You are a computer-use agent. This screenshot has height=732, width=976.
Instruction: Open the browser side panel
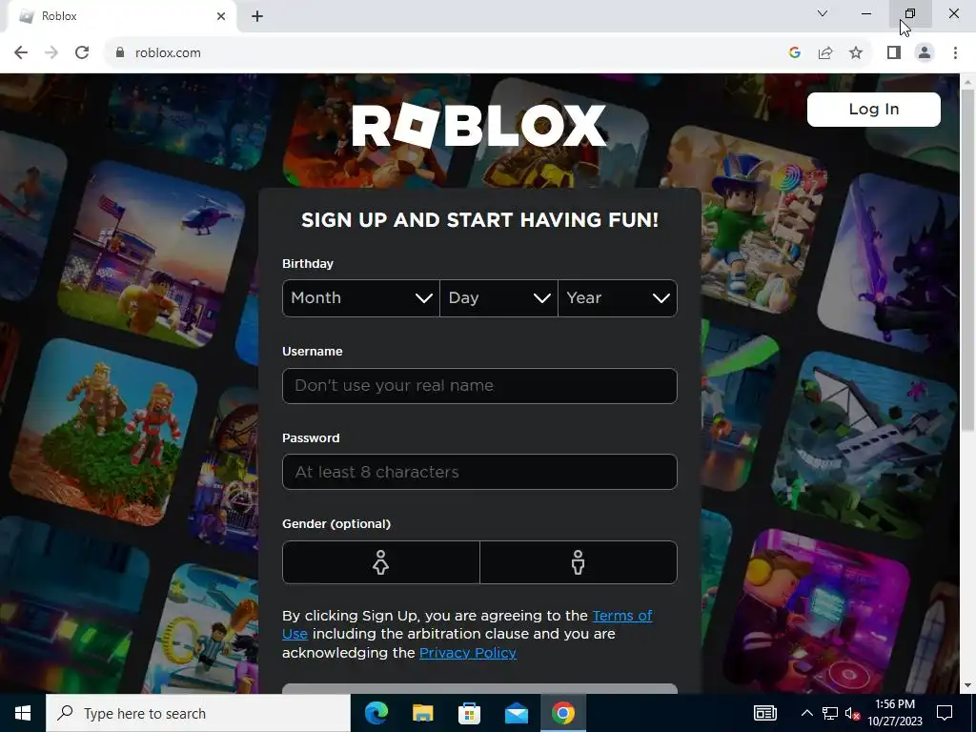pos(894,53)
